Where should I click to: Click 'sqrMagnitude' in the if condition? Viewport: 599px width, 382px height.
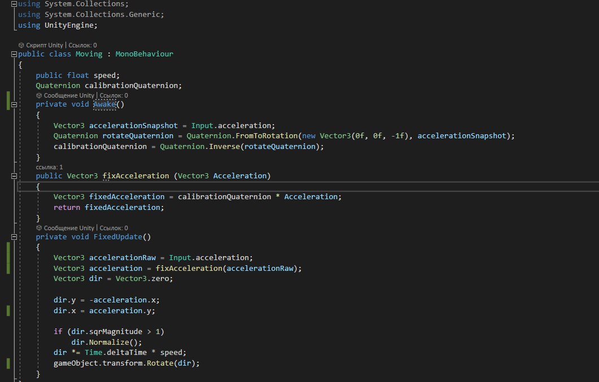coord(116,332)
